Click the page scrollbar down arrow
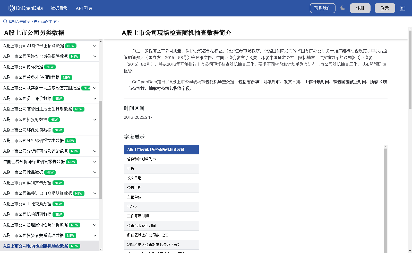412x257 pixels. (x=410, y=251)
